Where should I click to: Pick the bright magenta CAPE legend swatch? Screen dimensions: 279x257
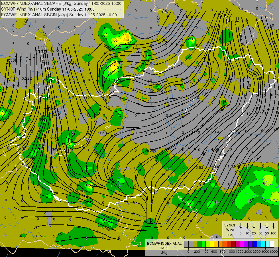click(x=242, y=244)
